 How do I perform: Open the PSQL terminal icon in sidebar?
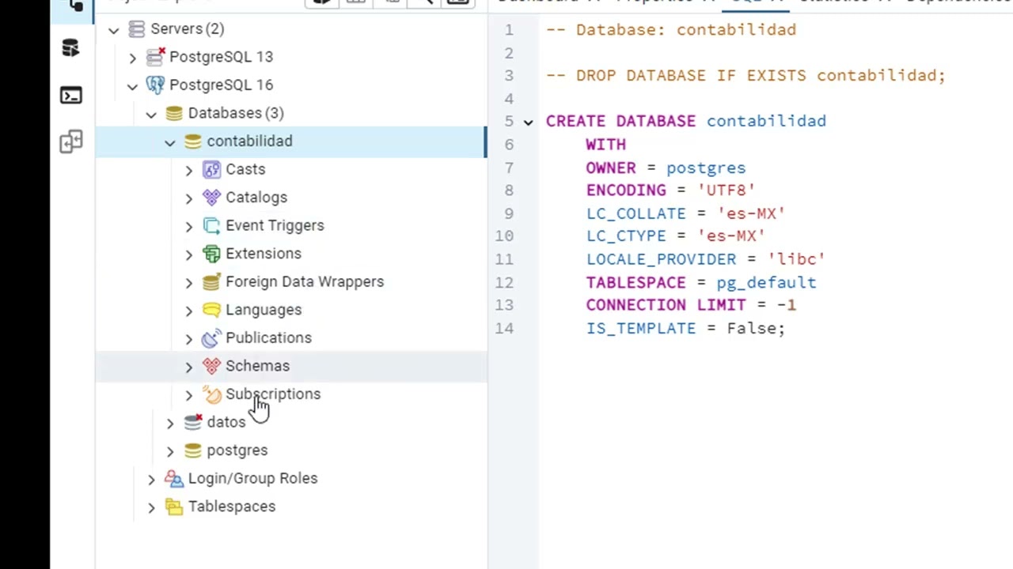[x=70, y=96]
